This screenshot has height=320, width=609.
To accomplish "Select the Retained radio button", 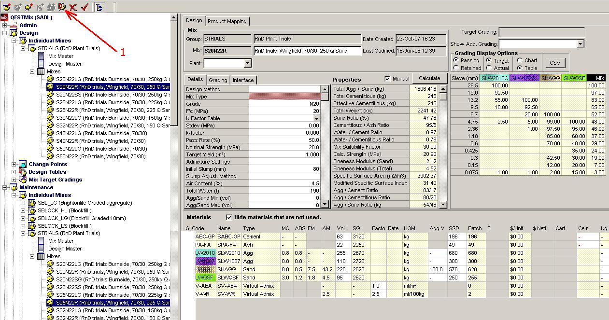I will click(x=456, y=68).
